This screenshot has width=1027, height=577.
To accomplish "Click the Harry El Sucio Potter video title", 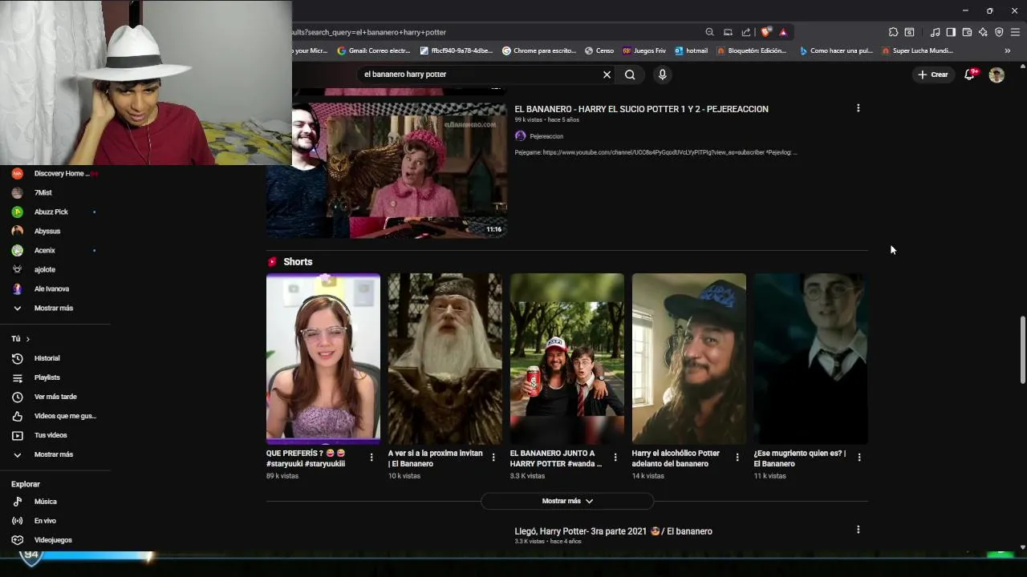I will tap(641, 109).
